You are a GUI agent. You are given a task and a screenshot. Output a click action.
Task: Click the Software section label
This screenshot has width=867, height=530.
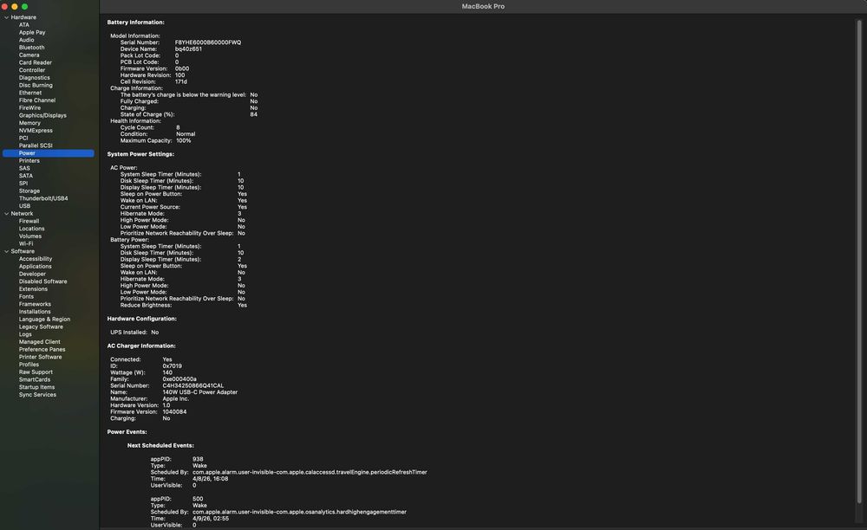(23, 251)
